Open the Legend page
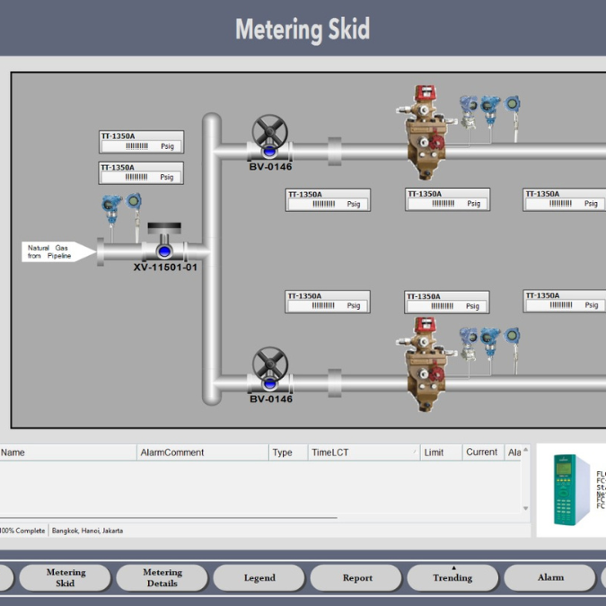606x606 pixels. tap(259, 577)
